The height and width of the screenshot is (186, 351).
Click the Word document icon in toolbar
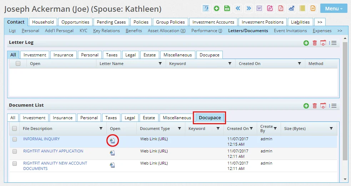(259, 8)
